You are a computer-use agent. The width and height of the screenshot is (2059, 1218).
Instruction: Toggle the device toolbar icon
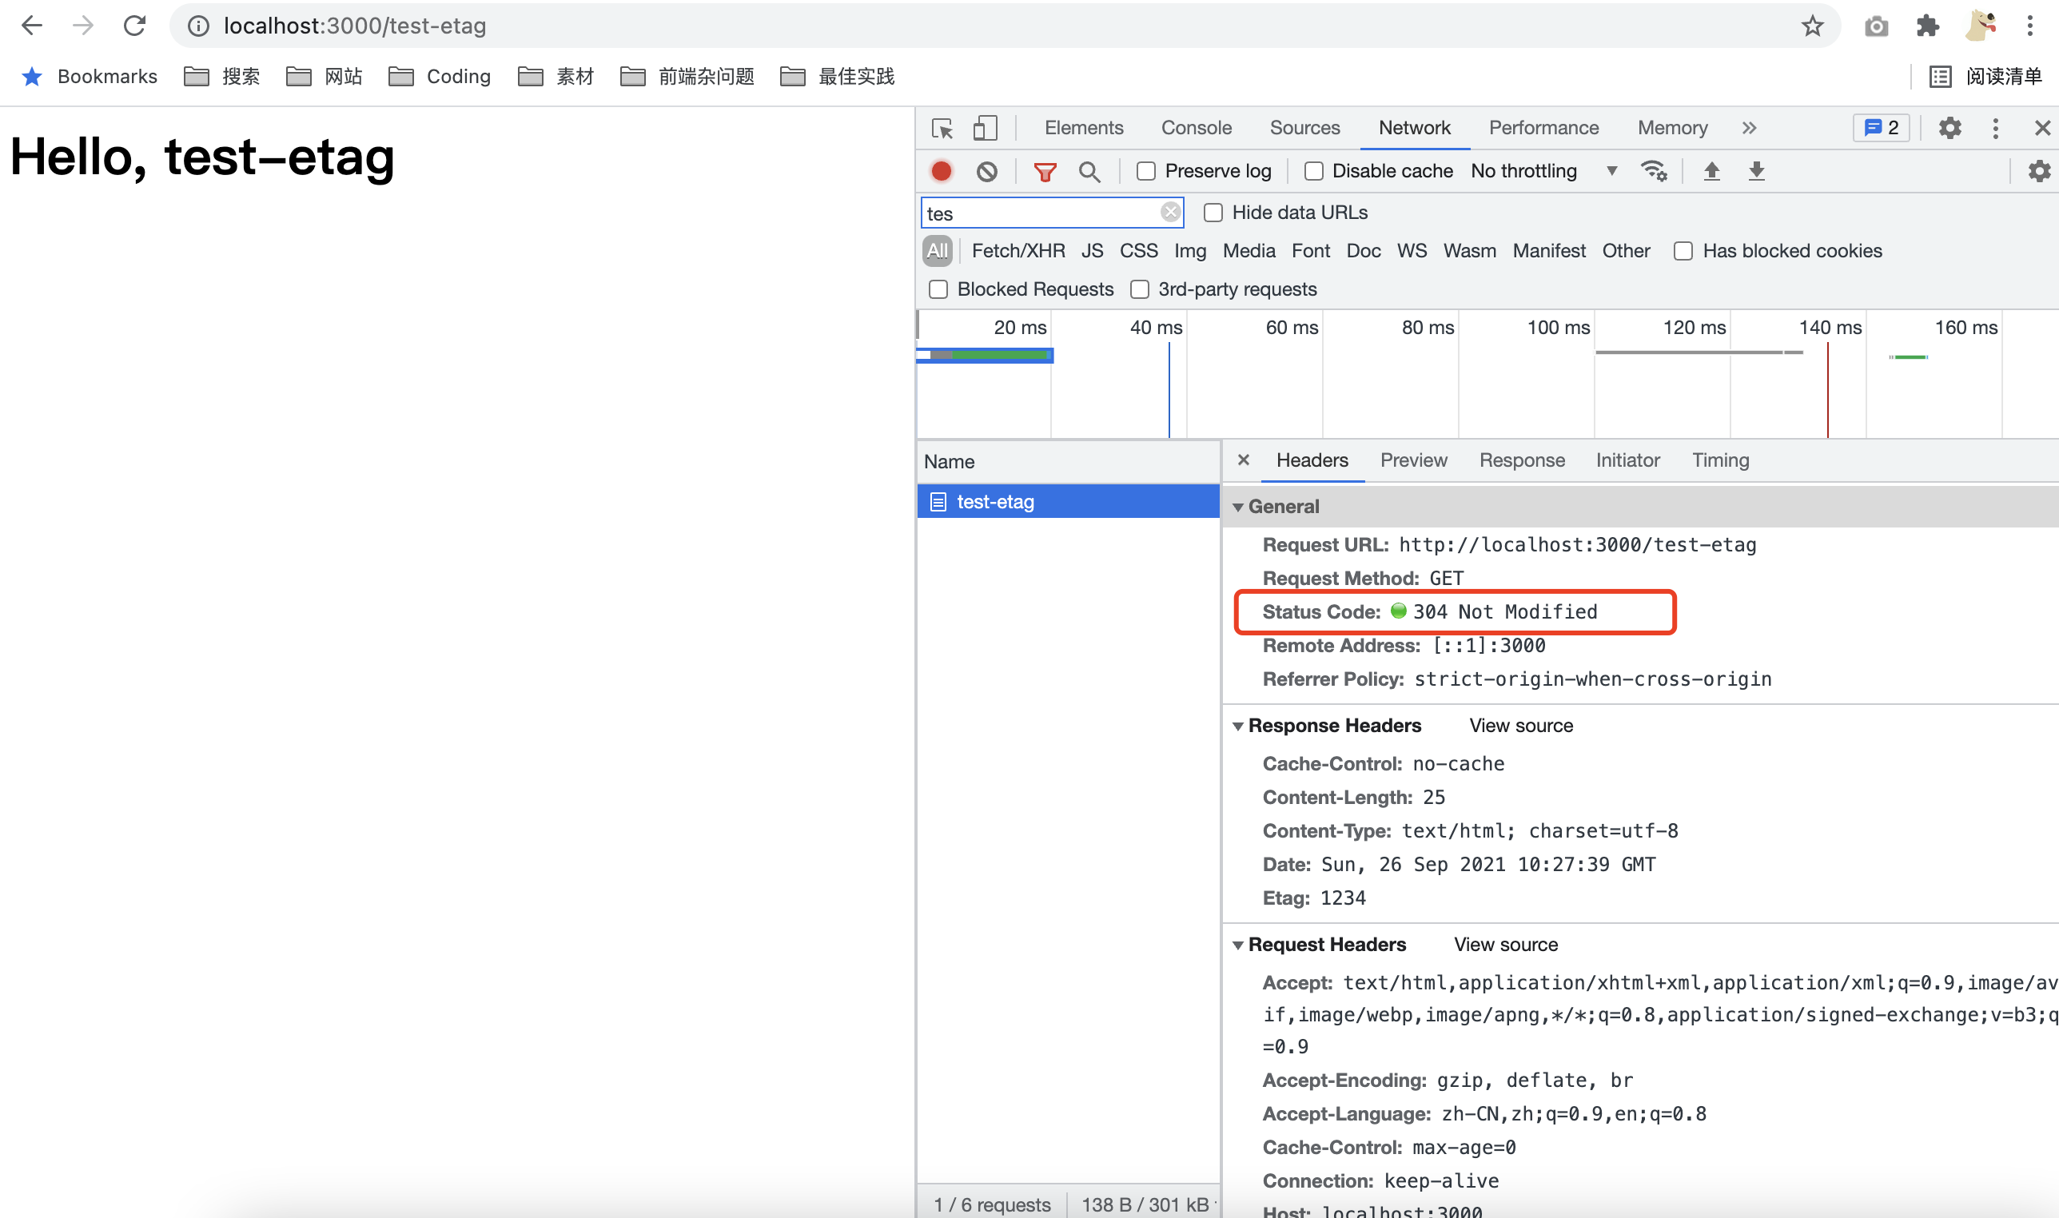pyautogui.click(x=985, y=128)
